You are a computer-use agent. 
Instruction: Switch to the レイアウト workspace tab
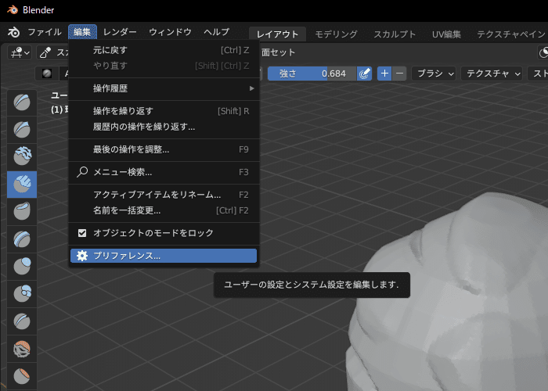tap(277, 34)
